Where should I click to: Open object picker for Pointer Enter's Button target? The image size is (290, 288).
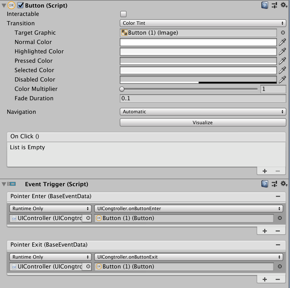279,218
